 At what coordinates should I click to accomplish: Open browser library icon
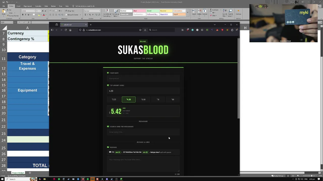pos(183,30)
